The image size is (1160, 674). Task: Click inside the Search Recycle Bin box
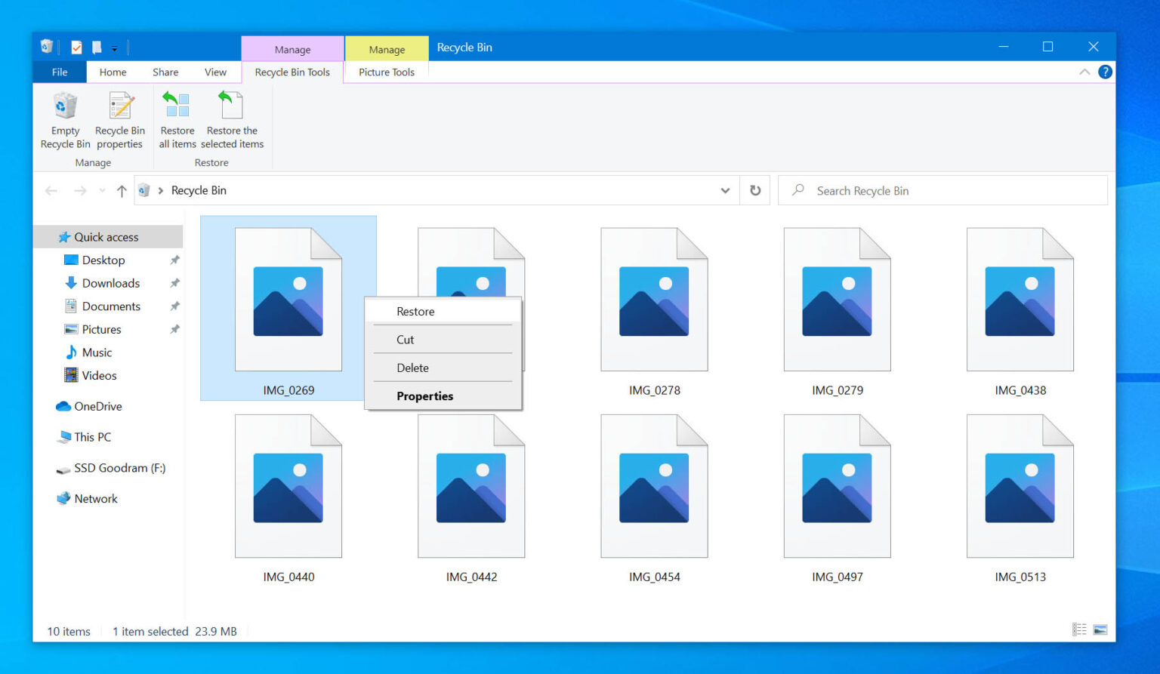(x=906, y=190)
